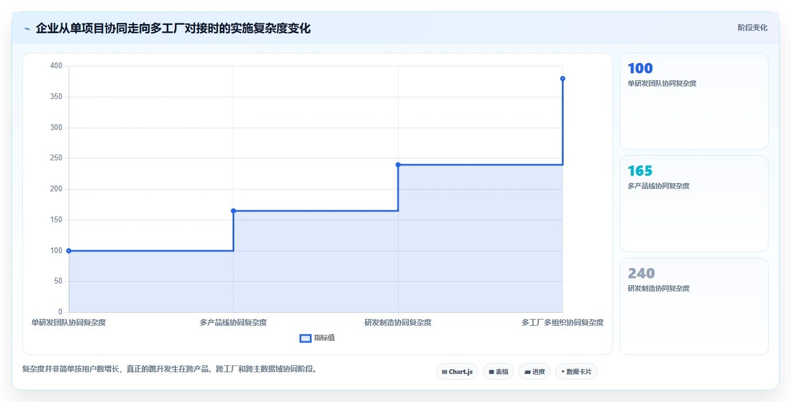Click the chart title 企业从单项目协同走向多工厂对接时的实施复杂度变化
791x402 pixels.
coord(173,28)
